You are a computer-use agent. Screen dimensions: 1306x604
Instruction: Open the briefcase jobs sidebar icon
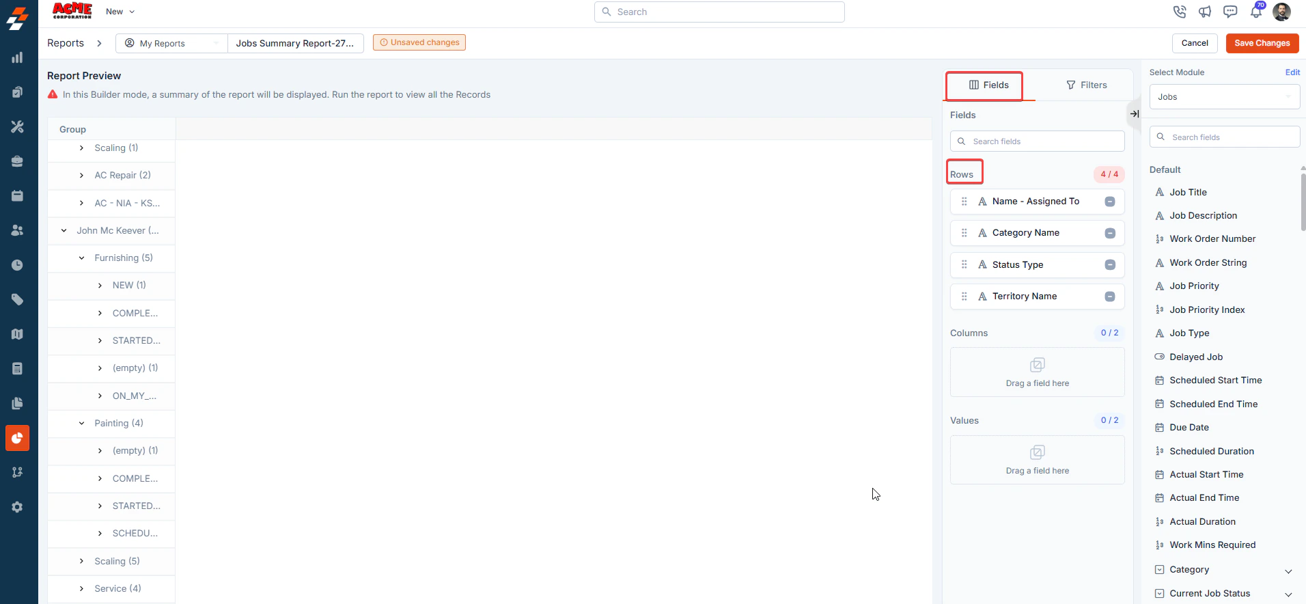pyautogui.click(x=17, y=161)
